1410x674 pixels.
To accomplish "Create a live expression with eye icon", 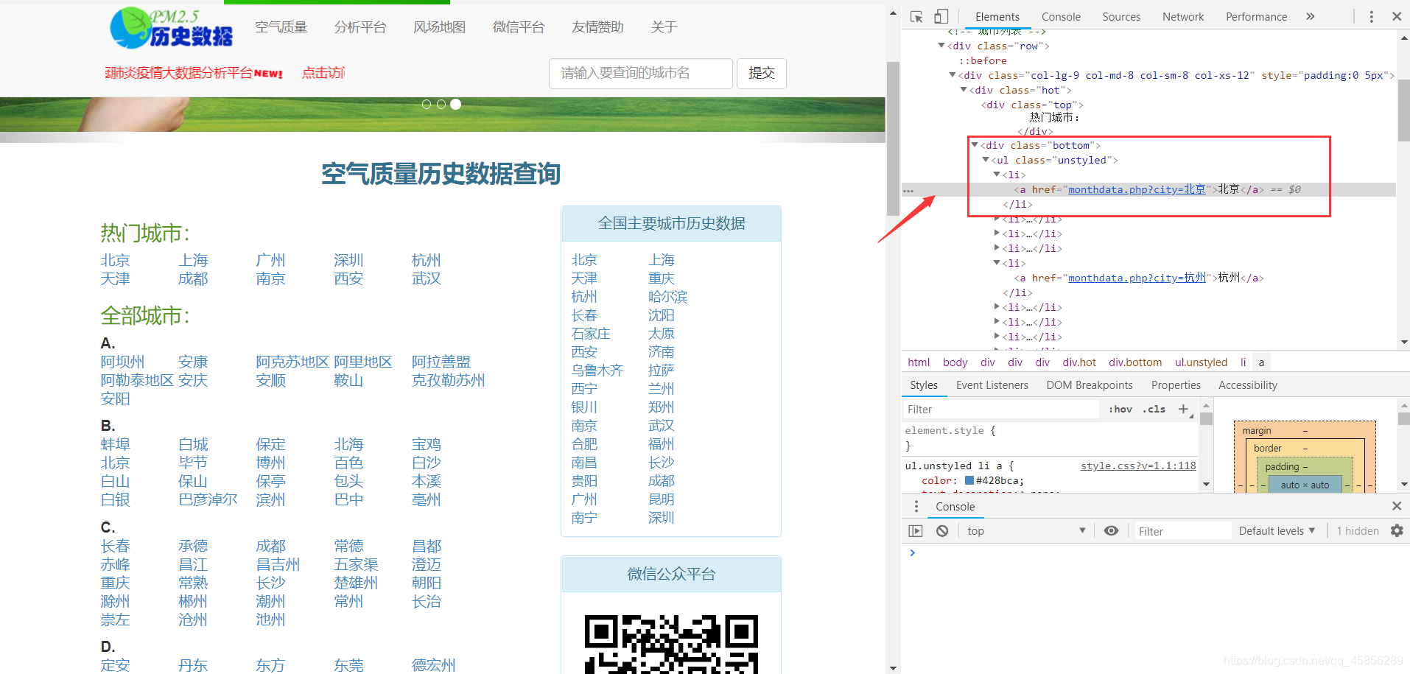I will point(1111,530).
